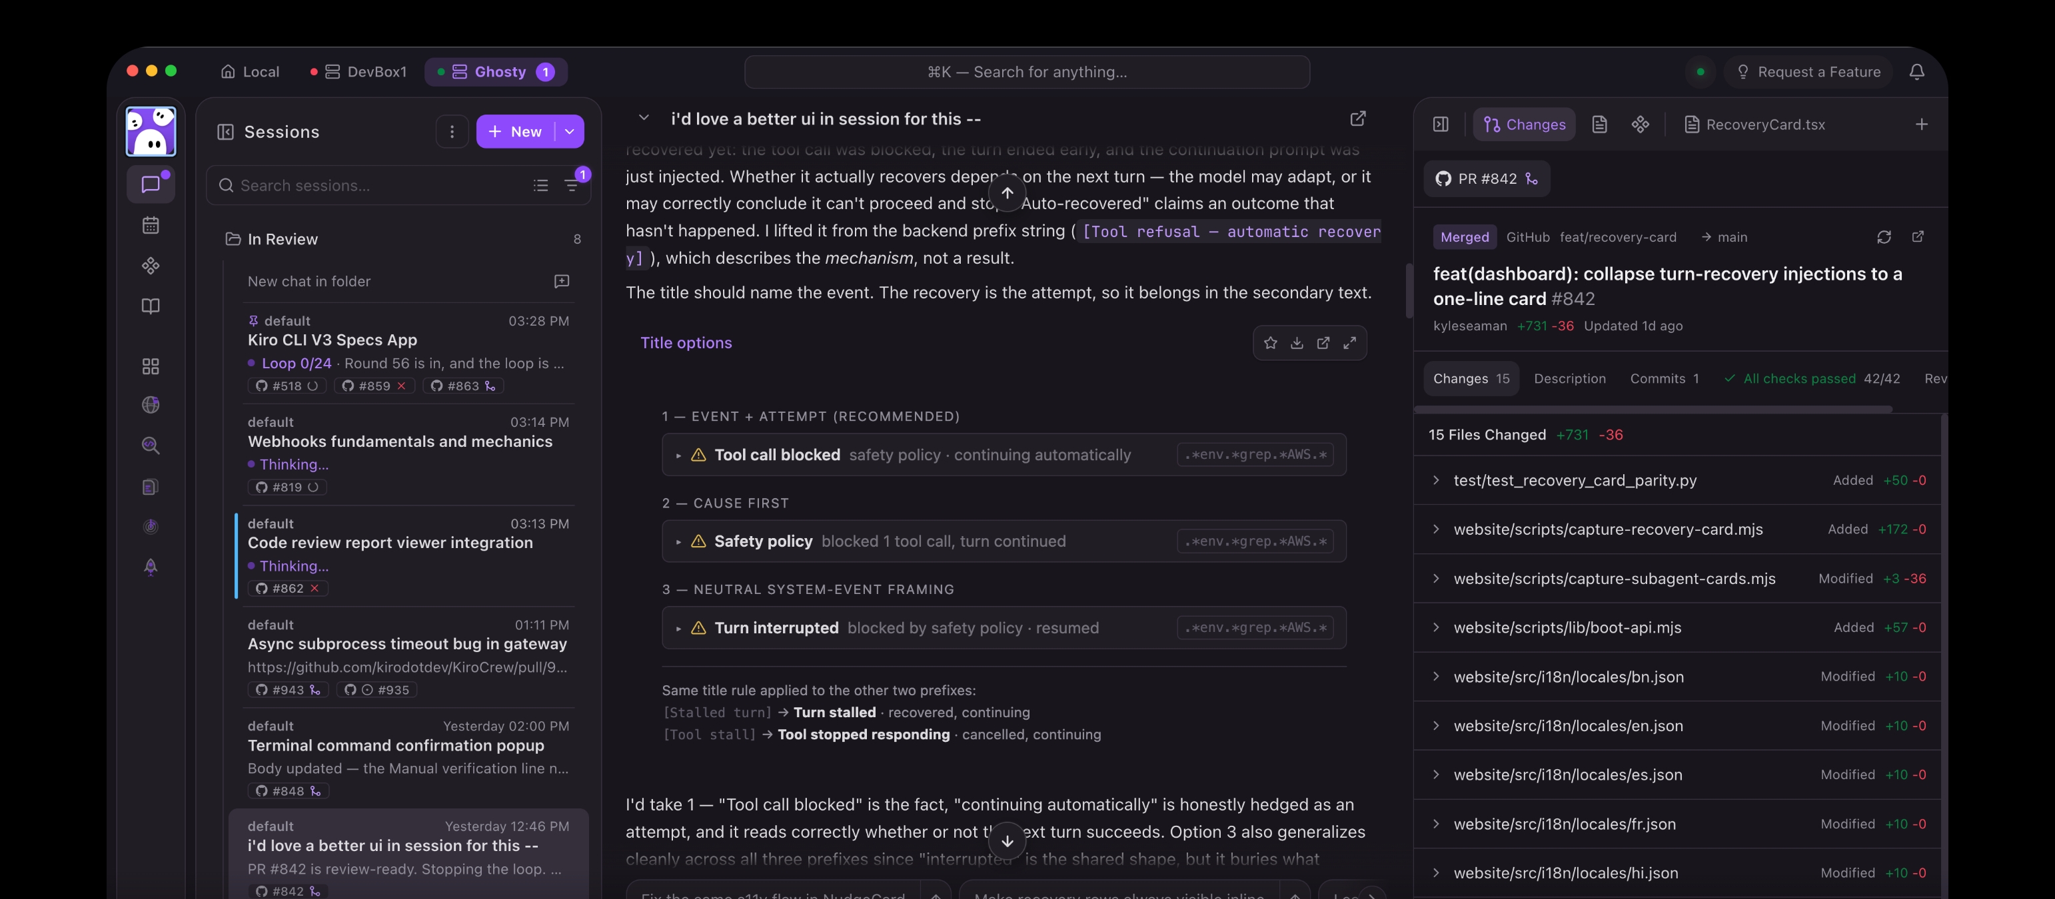Click the conversation vertical scrollbar
This screenshot has height=899, width=2055.
tap(1409, 291)
